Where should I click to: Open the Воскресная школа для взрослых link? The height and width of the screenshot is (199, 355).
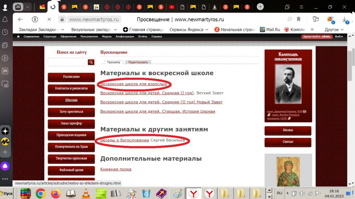coord(134,84)
